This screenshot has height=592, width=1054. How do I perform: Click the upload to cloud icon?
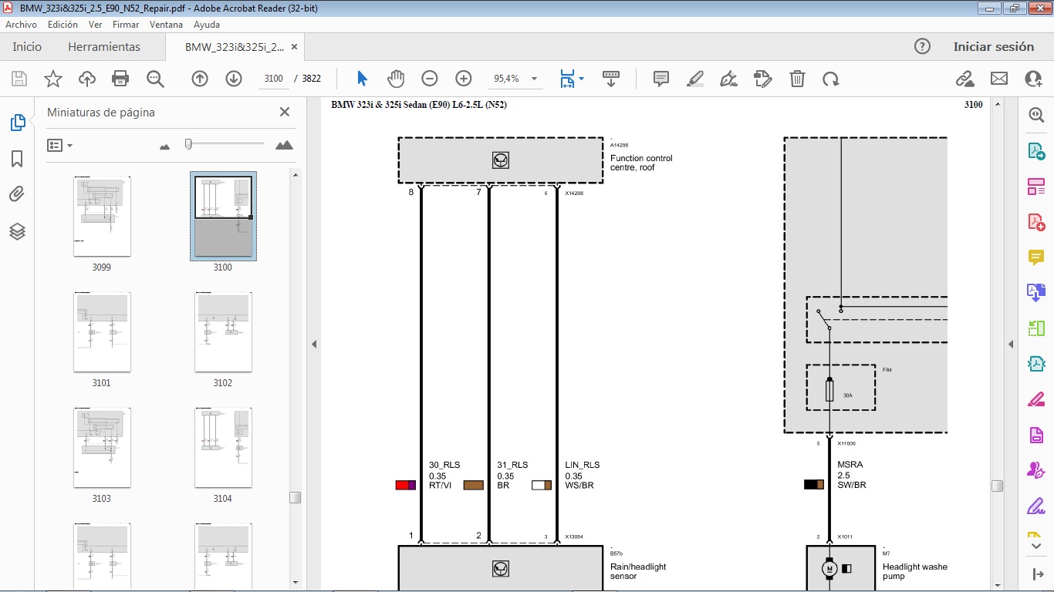coord(87,79)
